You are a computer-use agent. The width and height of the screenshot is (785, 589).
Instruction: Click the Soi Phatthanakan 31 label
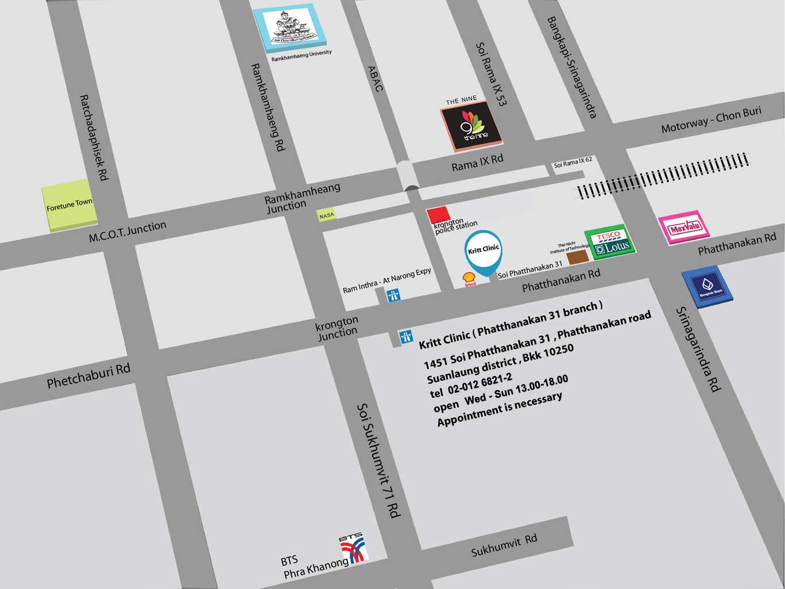(530, 269)
